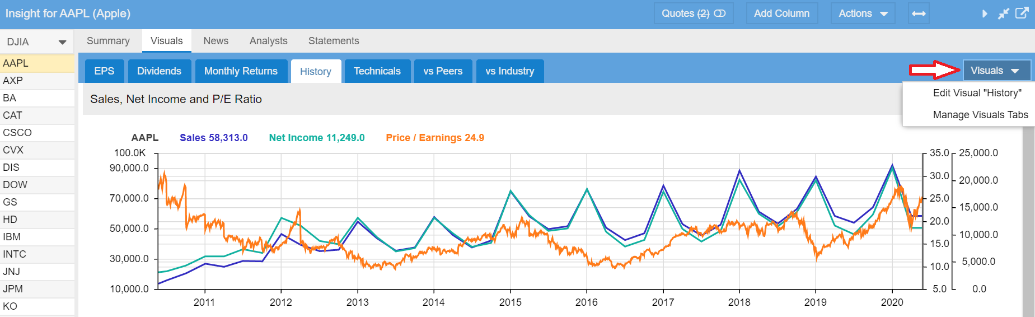Select AAPL in the ticker list
1035x317 pixels.
(x=37, y=63)
